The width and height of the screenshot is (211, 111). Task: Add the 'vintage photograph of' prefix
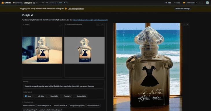pos(77,105)
